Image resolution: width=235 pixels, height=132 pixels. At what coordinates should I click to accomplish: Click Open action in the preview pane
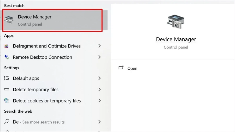coord(132,68)
